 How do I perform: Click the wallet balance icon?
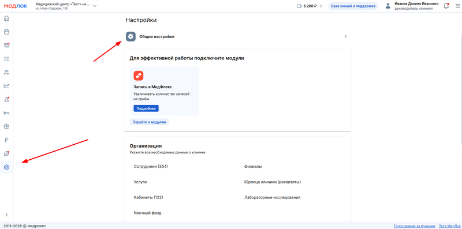(299, 6)
